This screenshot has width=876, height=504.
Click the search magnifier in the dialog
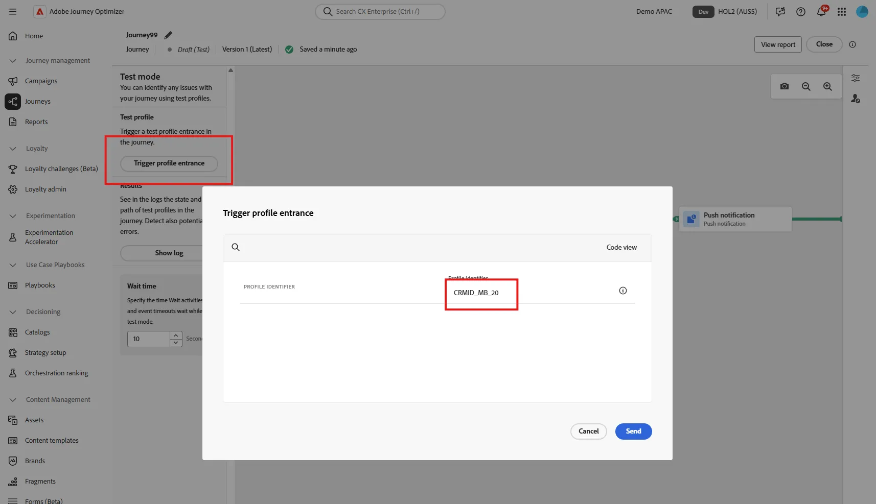click(x=236, y=247)
